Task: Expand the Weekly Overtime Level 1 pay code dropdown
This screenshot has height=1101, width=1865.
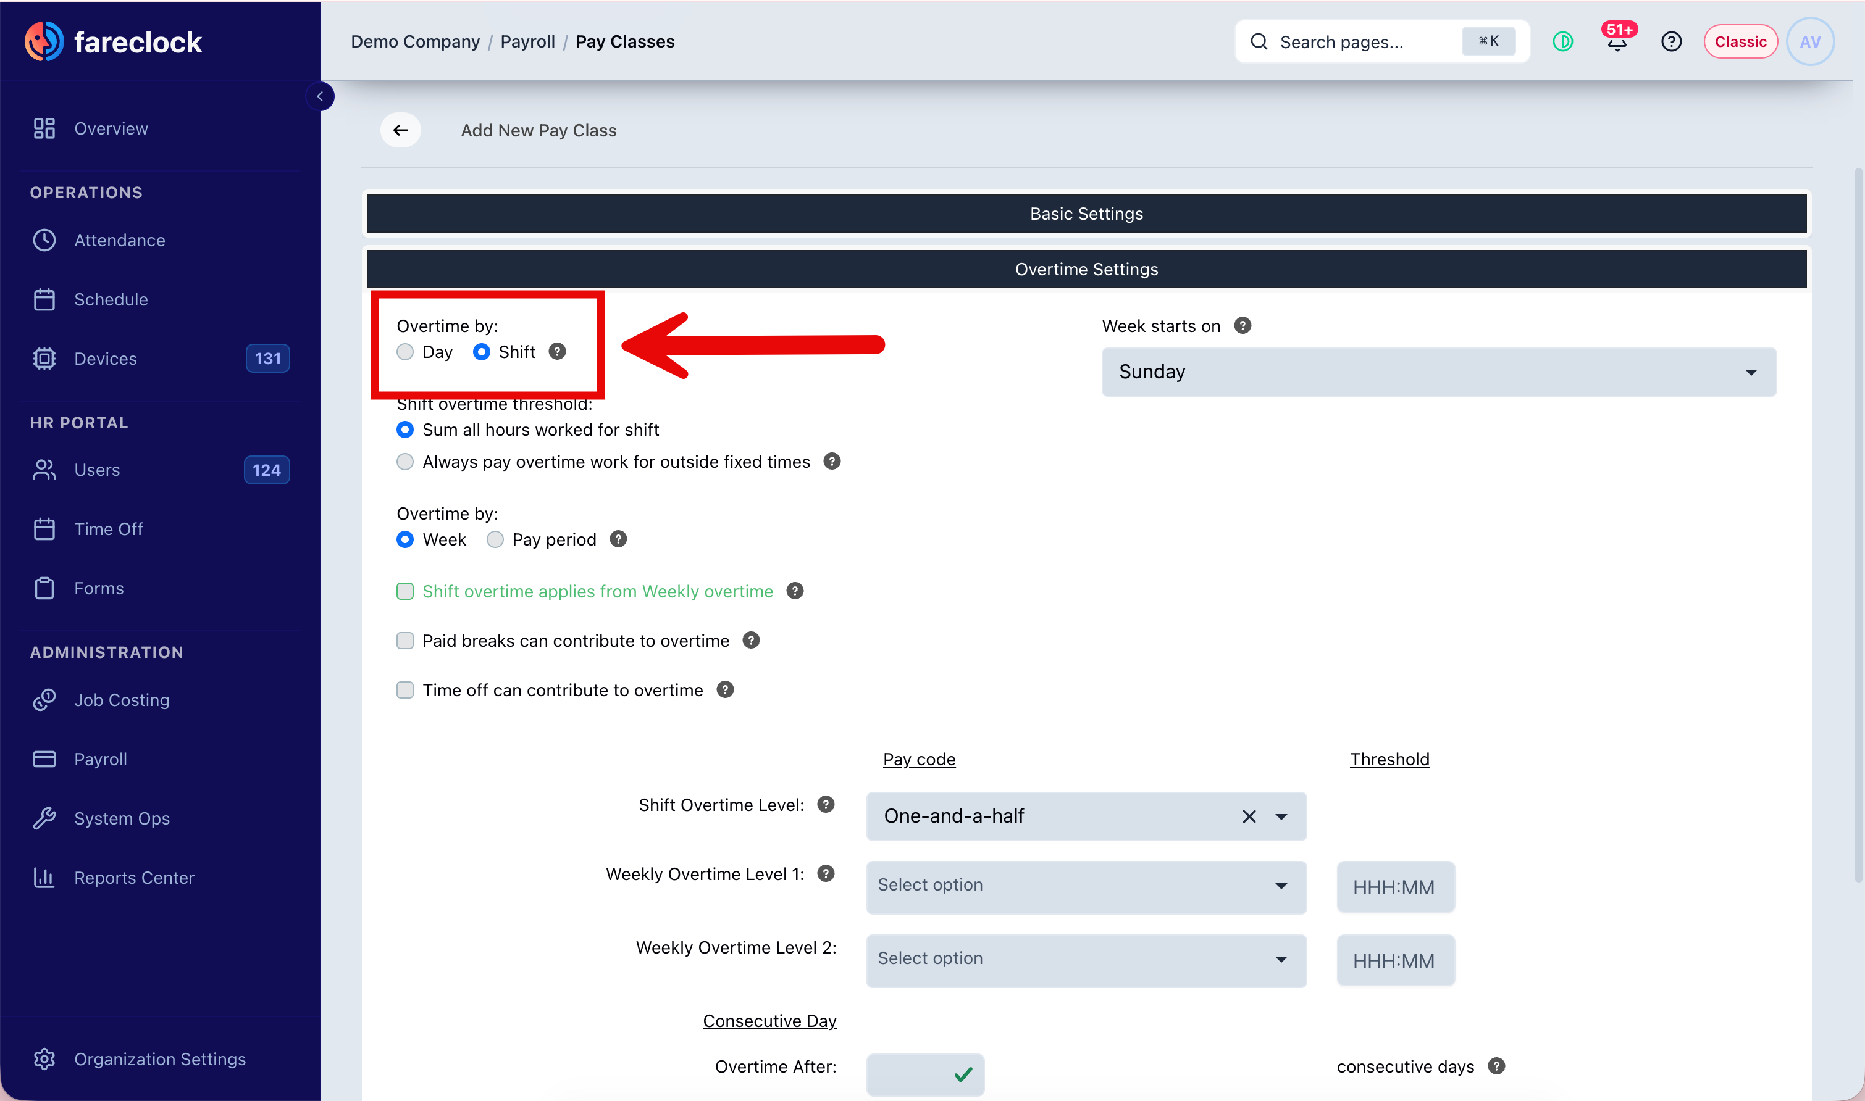Action: click(x=1086, y=887)
